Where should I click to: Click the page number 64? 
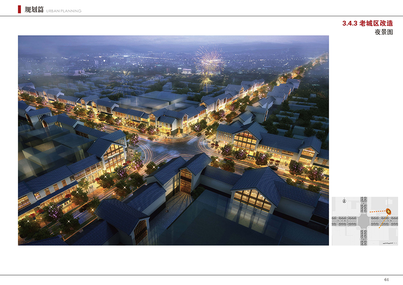click(x=386, y=280)
